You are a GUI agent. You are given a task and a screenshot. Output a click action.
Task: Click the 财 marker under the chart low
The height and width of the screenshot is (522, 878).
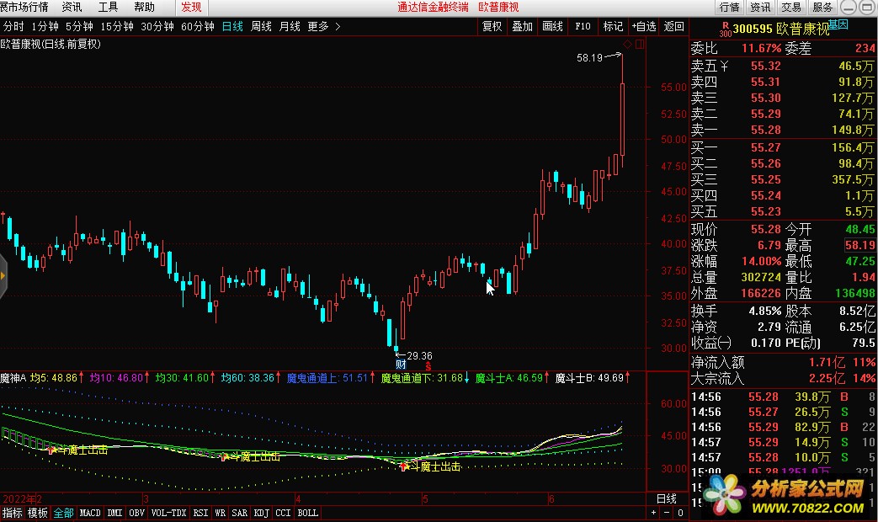(x=401, y=365)
